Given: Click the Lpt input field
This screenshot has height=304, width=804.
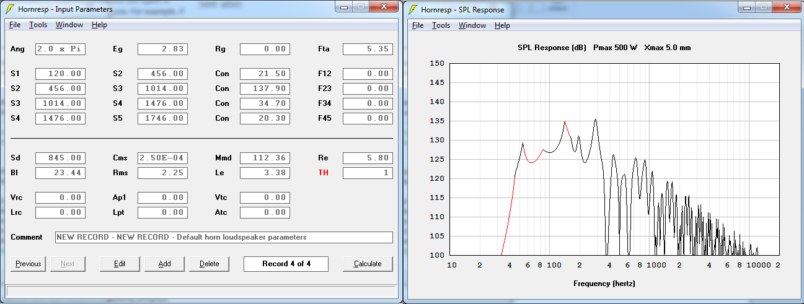Looking at the screenshot, I should [x=162, y=212].
